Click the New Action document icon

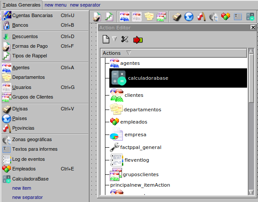pos(106,39)
